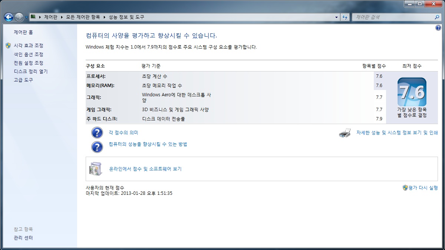
Task: Select the 성능 정보 및 도구 breadcrumb
Action: tap(126, 17)
